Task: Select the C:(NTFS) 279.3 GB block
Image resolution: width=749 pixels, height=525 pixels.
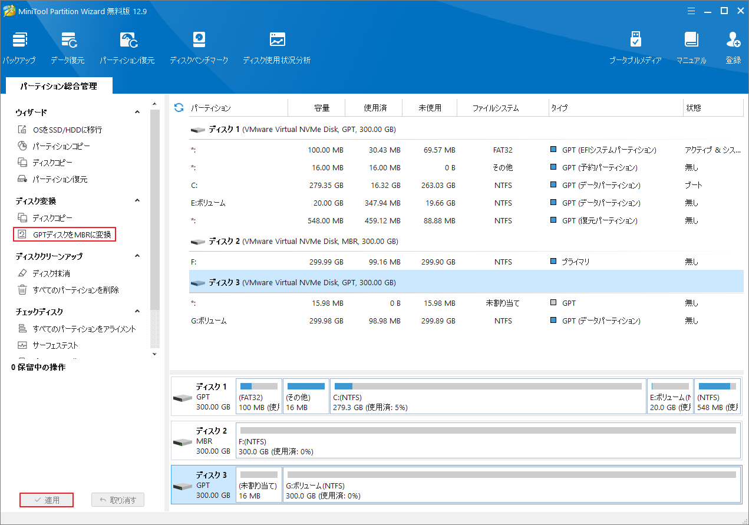Action: pos(488,397)
